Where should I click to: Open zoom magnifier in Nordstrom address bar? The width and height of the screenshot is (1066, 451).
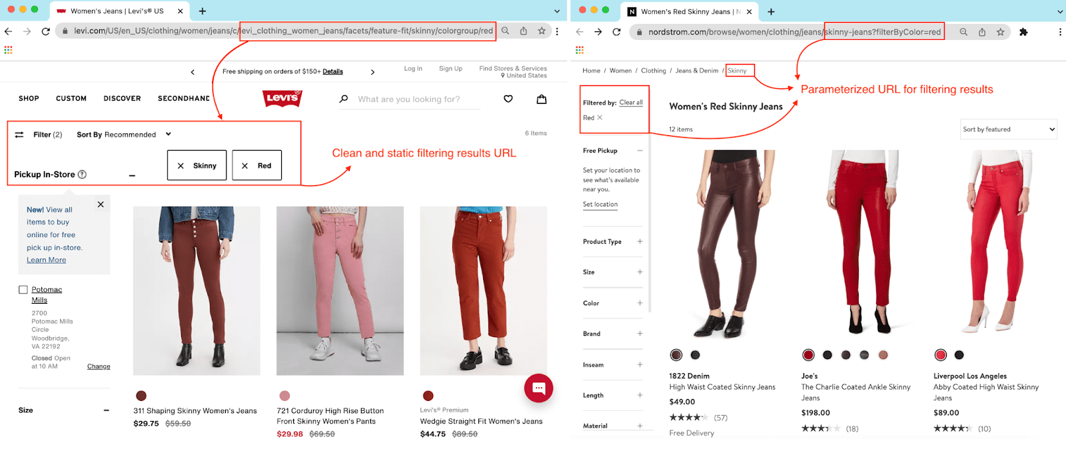(x=963, y=31)
